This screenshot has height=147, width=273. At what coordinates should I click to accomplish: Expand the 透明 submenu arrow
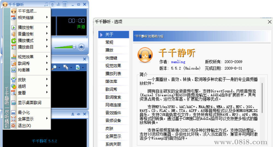[x=47, y=86]
